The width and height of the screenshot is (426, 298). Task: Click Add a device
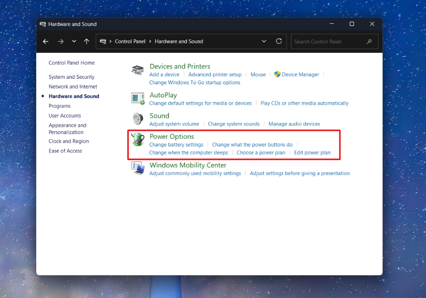164,74
